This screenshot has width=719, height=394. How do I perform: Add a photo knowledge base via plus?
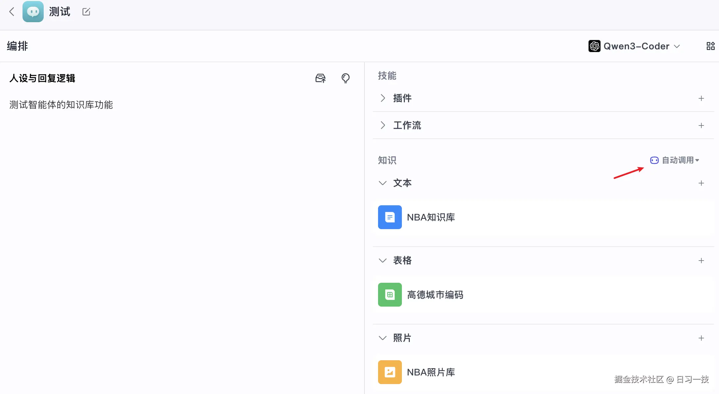[x=701, y=338]
